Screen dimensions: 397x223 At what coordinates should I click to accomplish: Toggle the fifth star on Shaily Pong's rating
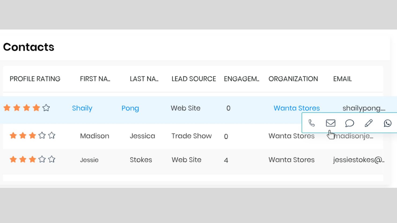tap(46, 108)
